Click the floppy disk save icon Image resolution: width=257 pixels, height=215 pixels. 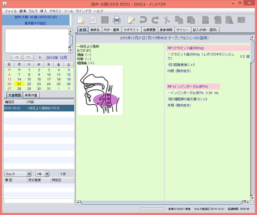click(x=105, y=20)
